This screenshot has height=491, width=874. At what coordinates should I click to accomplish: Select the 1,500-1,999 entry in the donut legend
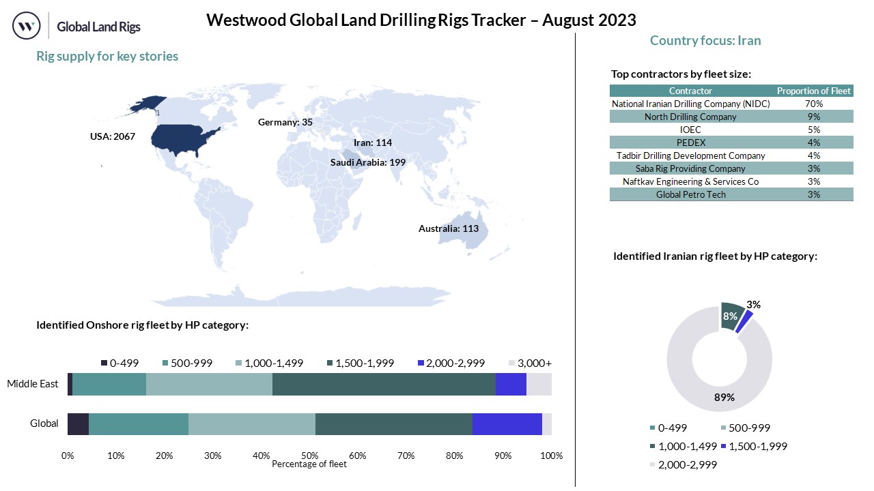725,446
